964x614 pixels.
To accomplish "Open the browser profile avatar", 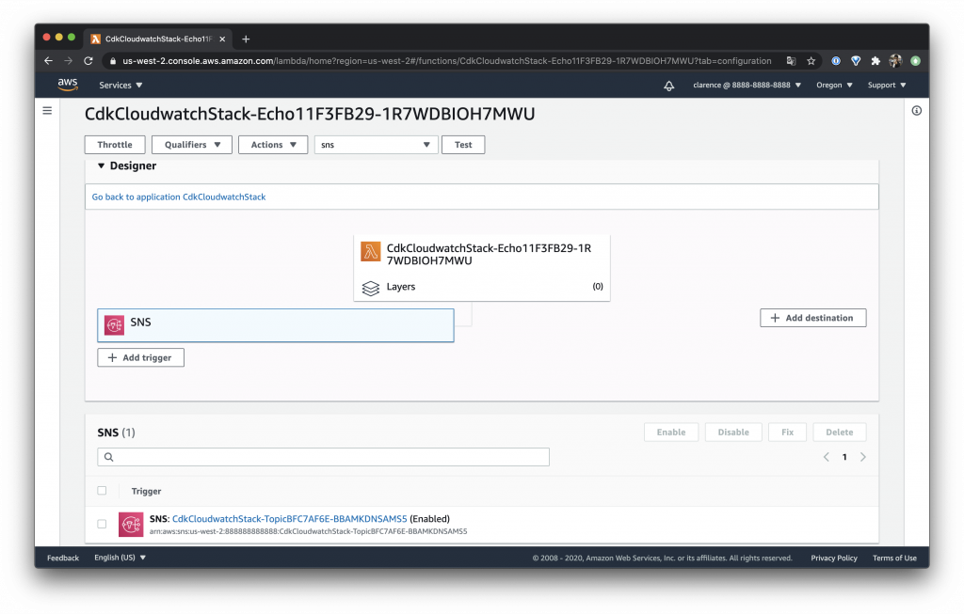I will (895, 61).
